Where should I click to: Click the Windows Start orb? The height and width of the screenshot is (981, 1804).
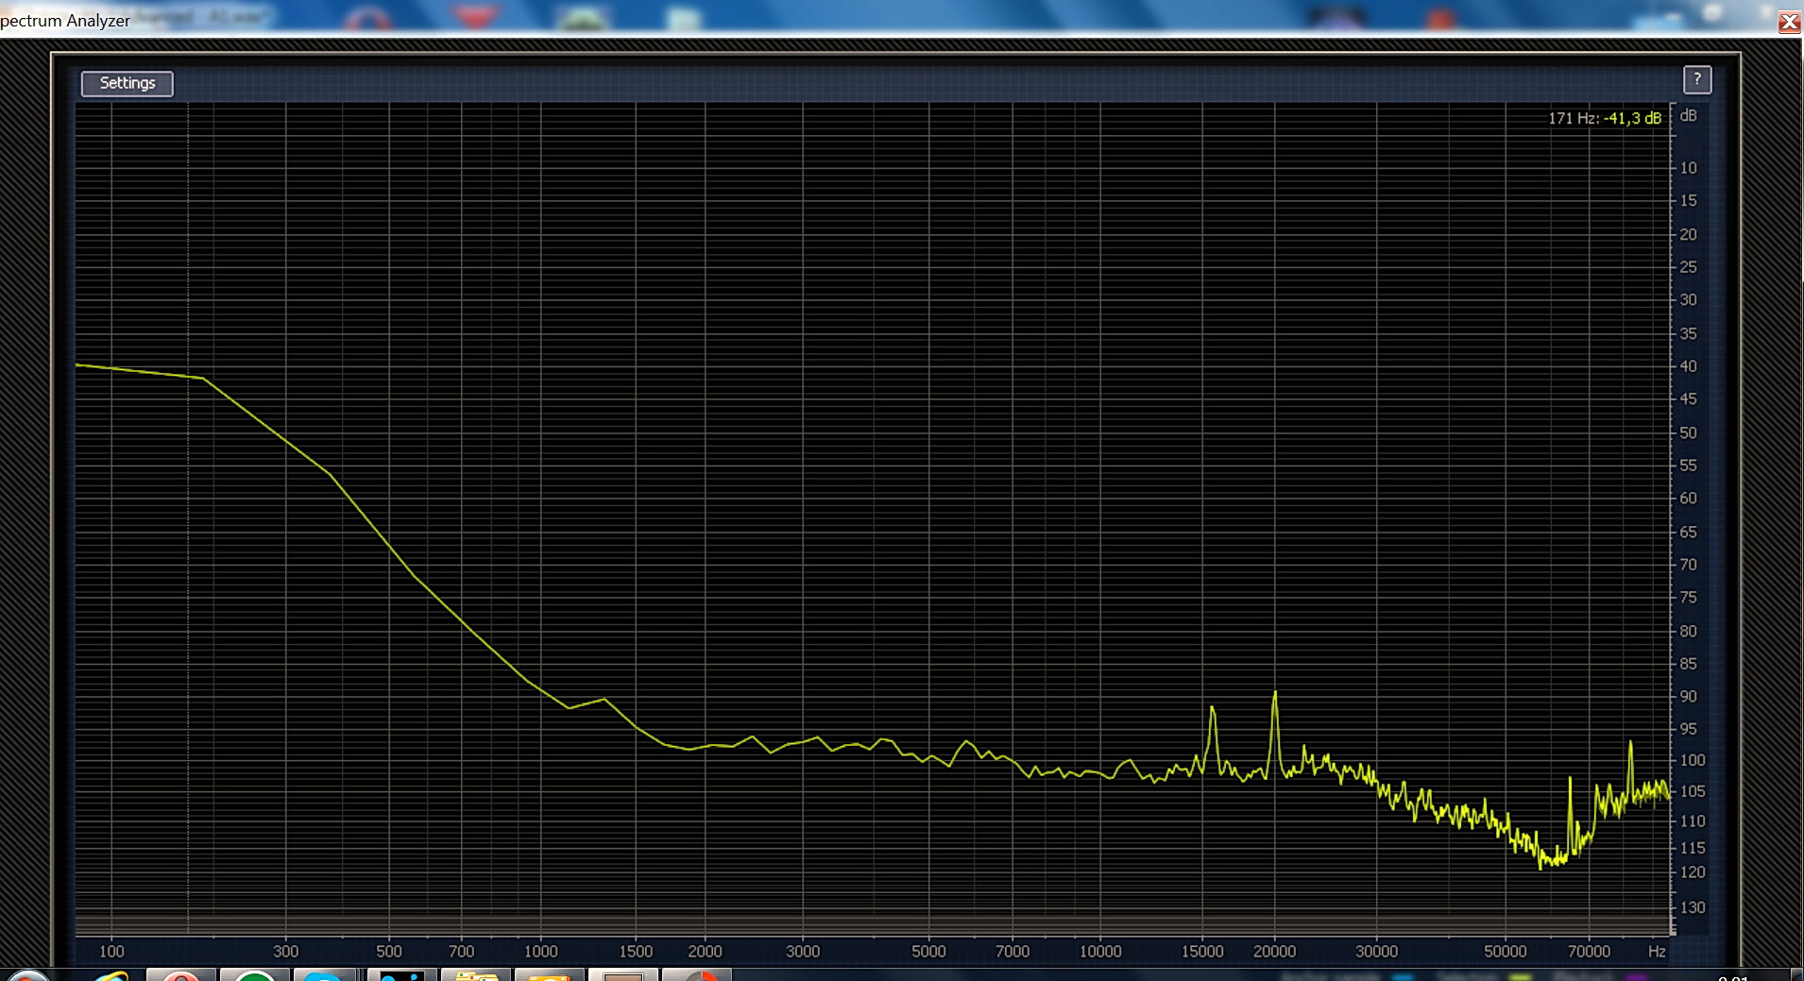click(x=26, y=975)
